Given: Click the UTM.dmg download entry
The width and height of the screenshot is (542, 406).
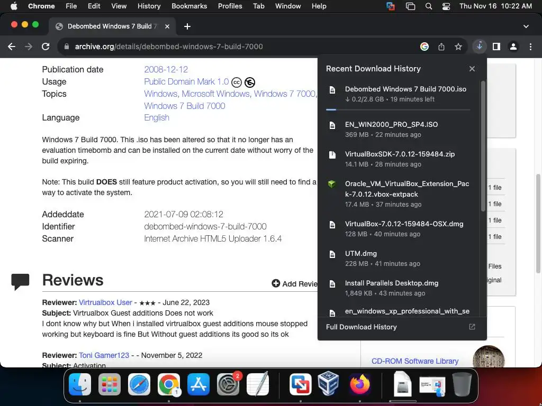Looking at the screenshot, I should tap(399, 258).
